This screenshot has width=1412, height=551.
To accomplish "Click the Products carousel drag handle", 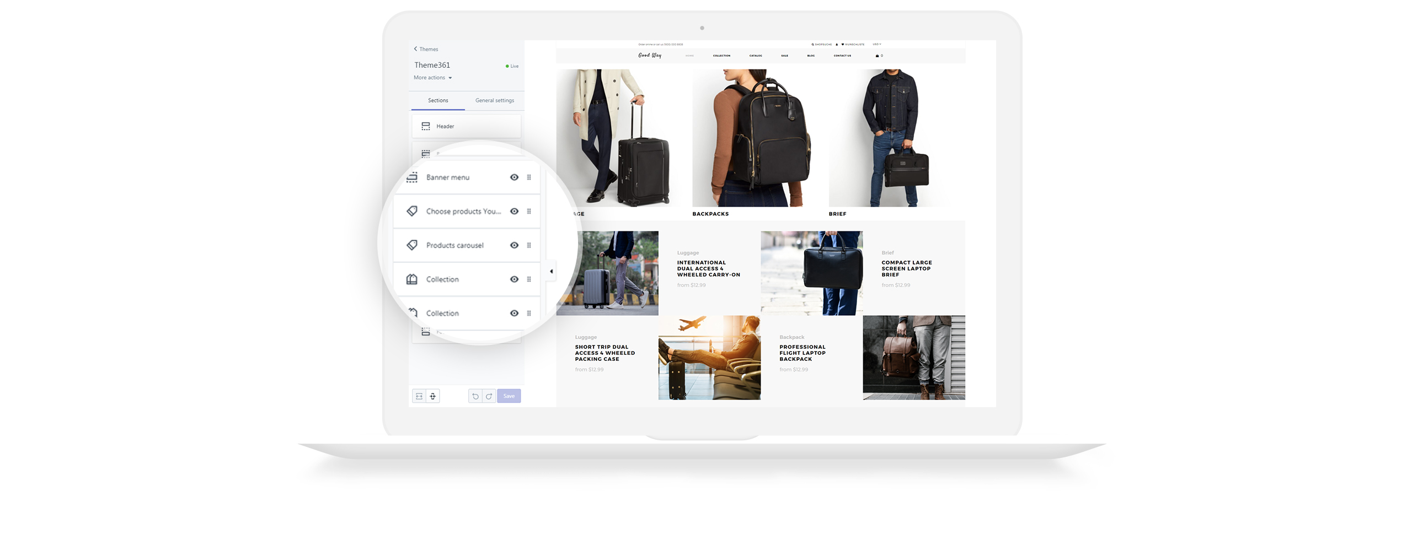I will (x=529, y=245).
